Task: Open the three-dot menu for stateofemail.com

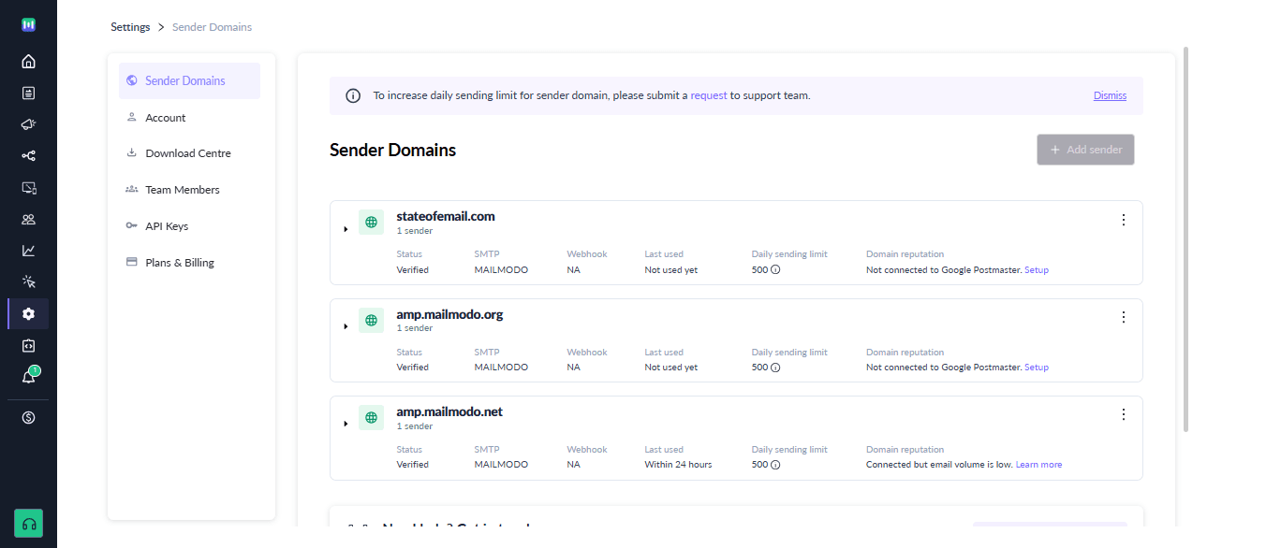Action: (x=1124, y=220)
